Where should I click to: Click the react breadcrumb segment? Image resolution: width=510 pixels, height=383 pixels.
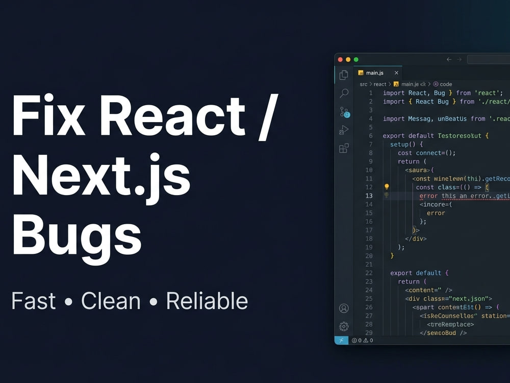point(380,84)
